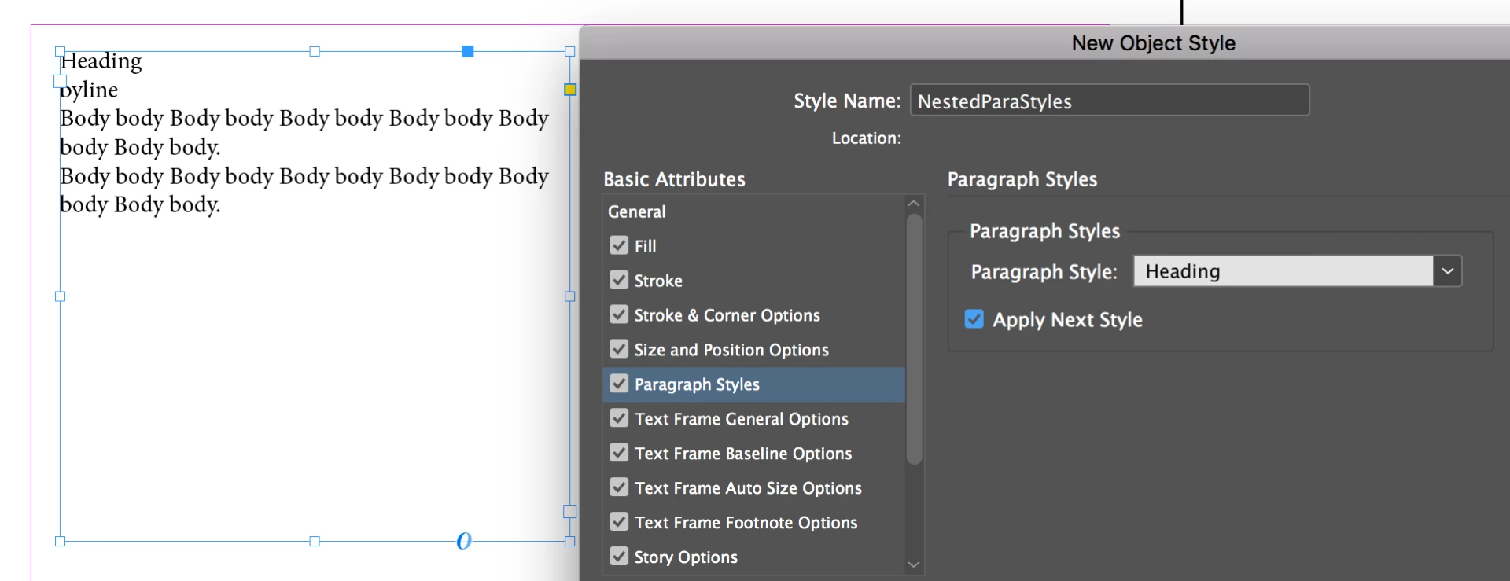
Task: Select the General attributes category
Action: tap(637, 211)
